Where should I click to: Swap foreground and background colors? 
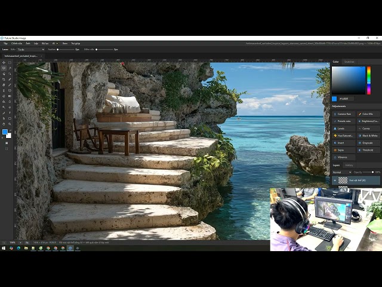pos(10,130)
